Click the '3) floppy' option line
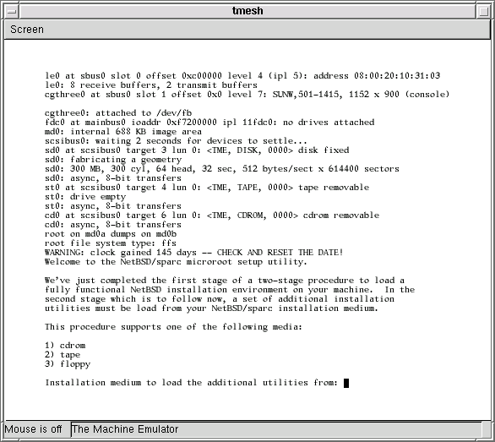Viewport: 495px width, 442px height. (68, 364)
